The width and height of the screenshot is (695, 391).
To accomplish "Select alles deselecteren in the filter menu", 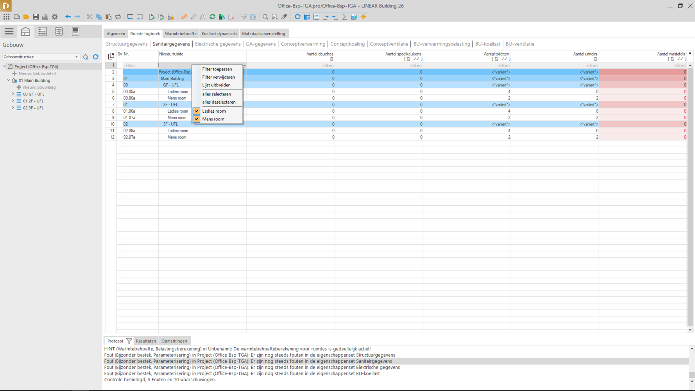I will (219, 102).
